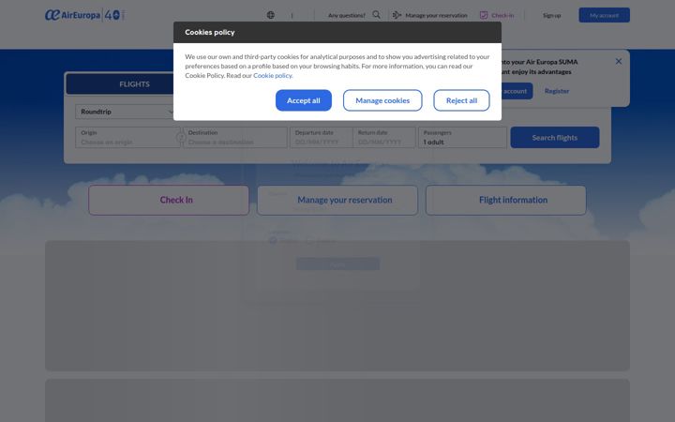Open the Return date picker
Screen dimensions: 675x422
[x=384, y=137]
